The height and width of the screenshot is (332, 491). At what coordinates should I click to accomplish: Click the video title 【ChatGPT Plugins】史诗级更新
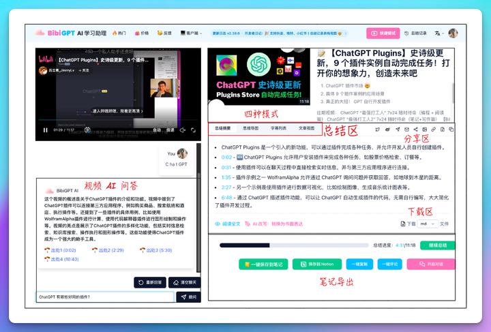(x=383, y=63)
